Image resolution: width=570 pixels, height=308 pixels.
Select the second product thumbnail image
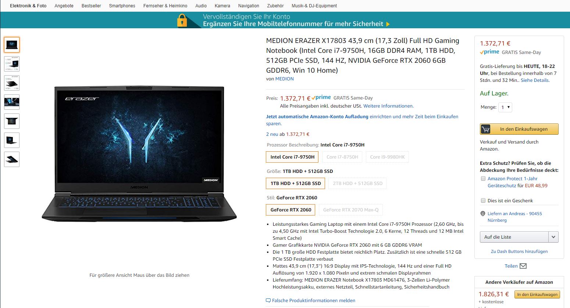pyautogui.click(x=12, y=64)
